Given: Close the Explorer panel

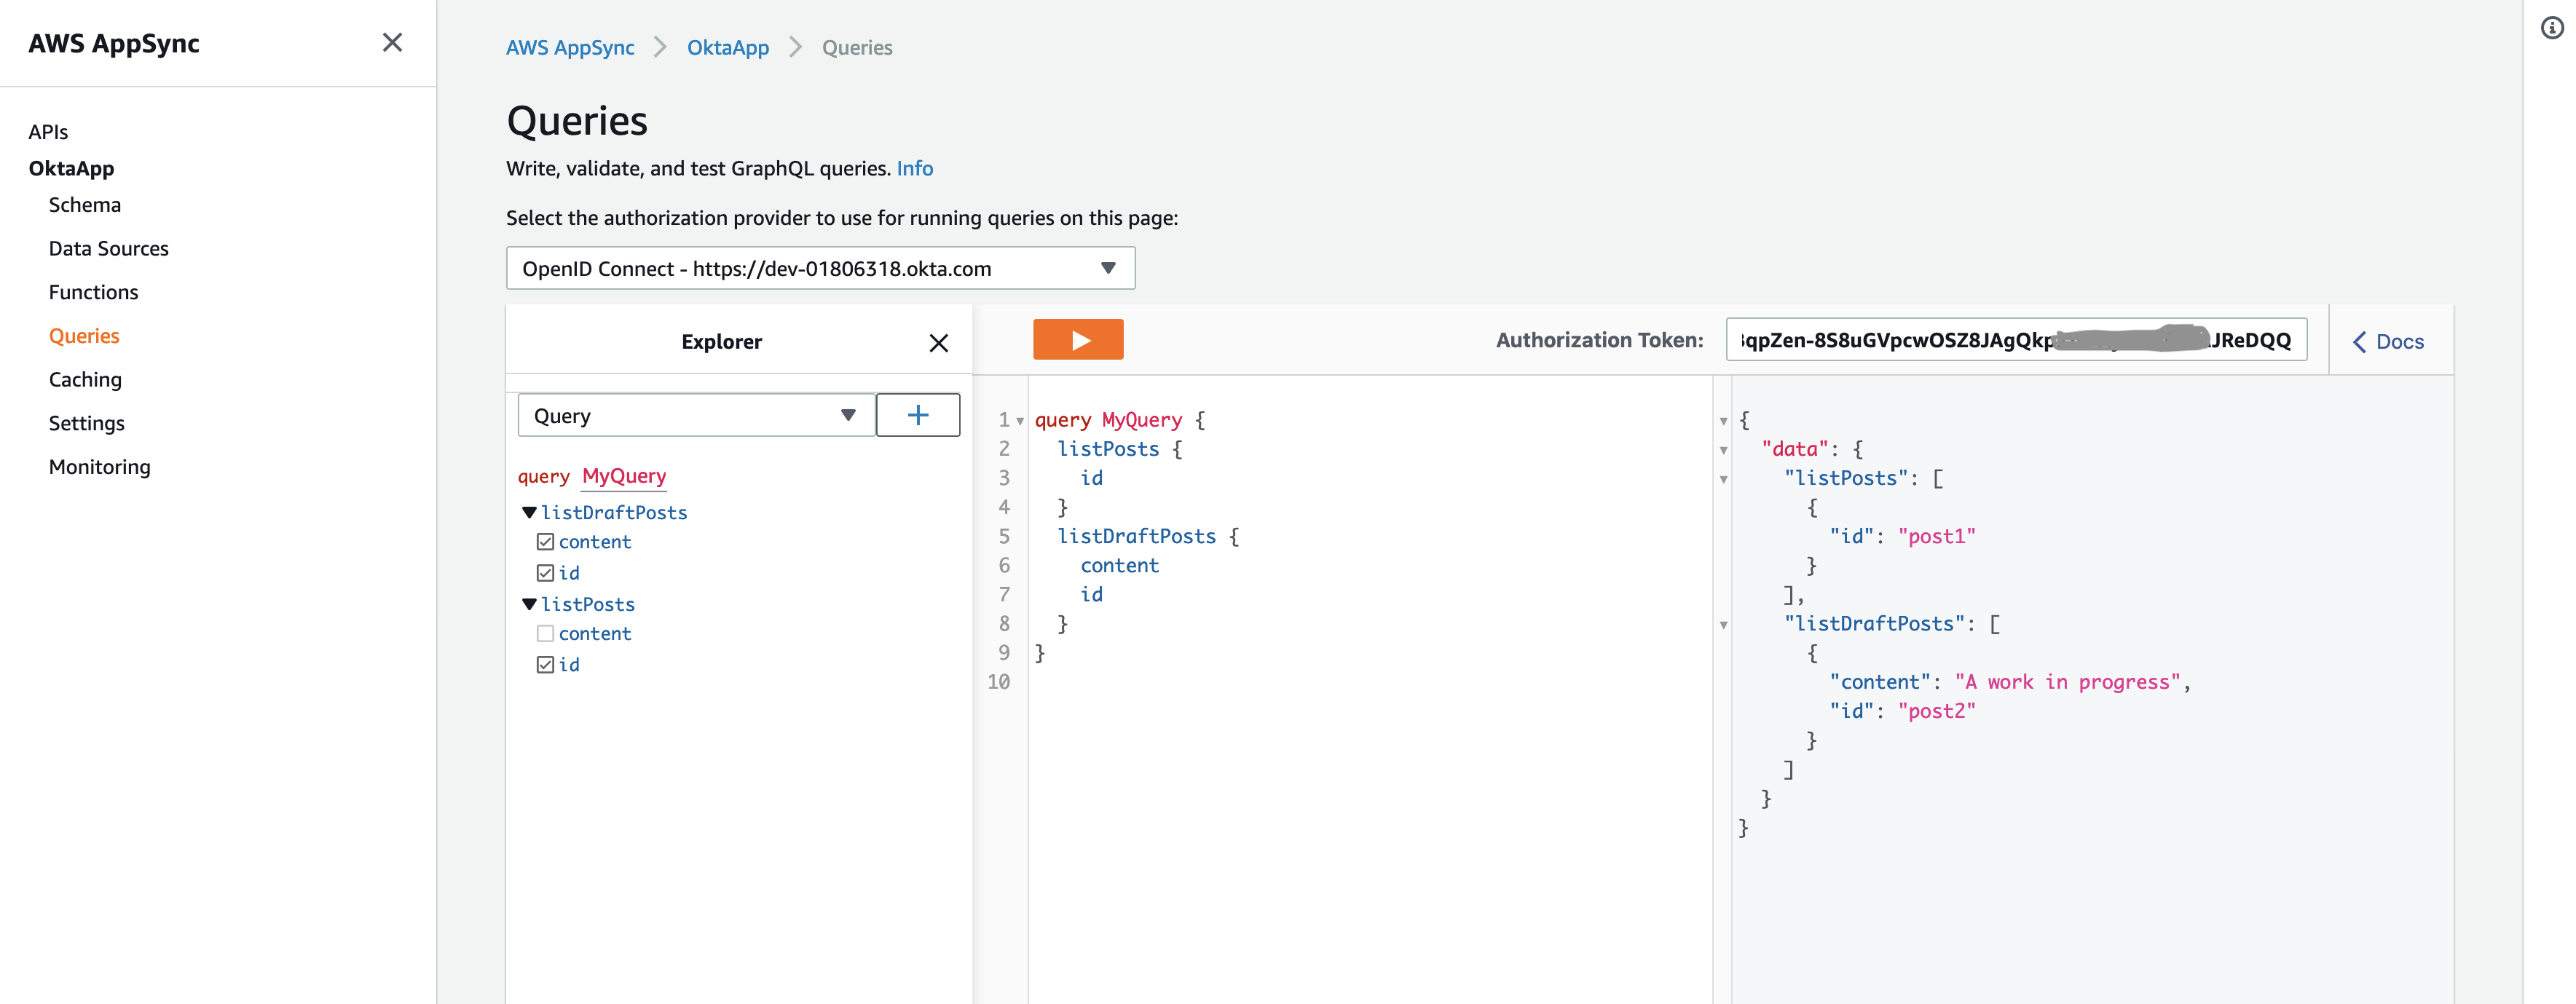Looking at the screenshot, I should click(937, 343).
